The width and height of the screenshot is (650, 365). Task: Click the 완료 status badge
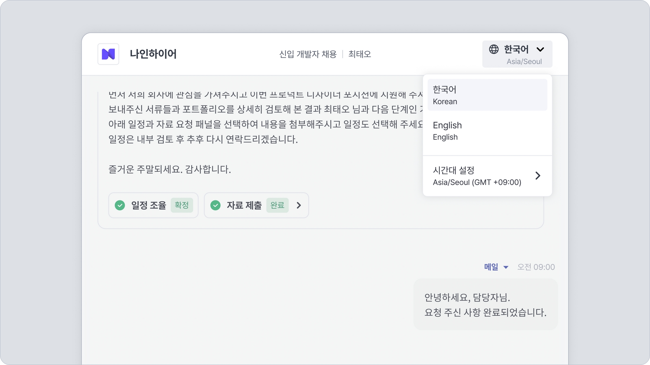tap(277, 205)
